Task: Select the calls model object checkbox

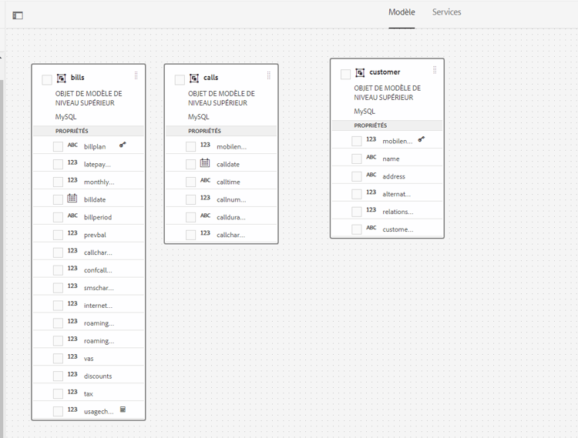Action: pyautogui.click(x=180, y=80)
